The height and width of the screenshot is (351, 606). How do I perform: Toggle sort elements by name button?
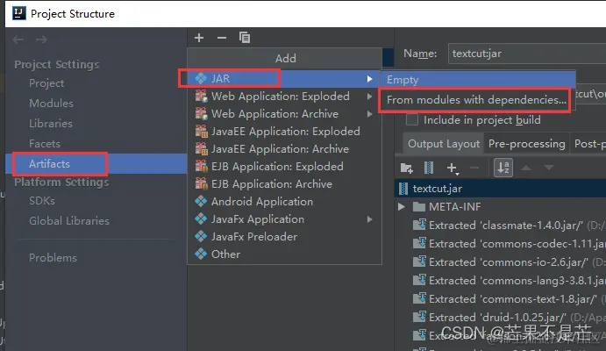(503, 168)
